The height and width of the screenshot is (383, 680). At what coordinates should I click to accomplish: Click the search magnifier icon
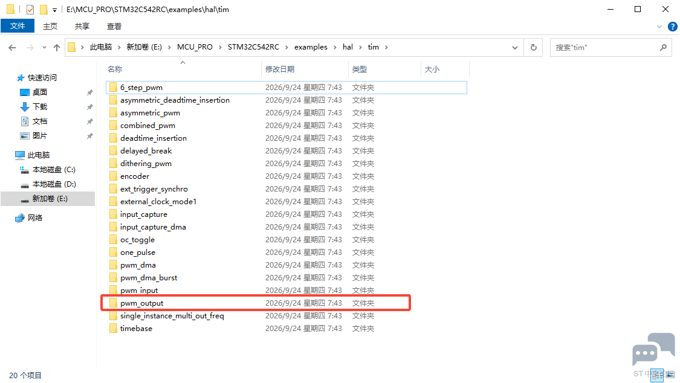[663, 48]
